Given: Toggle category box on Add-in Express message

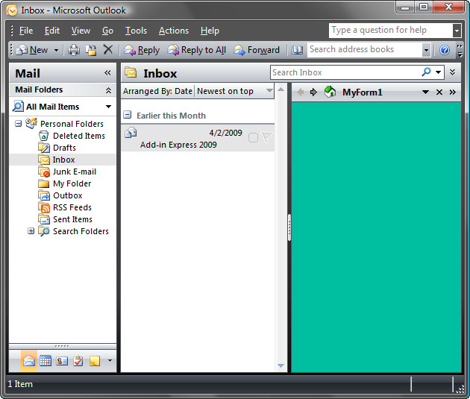Looking at the screenshot, I should [253, 137].
